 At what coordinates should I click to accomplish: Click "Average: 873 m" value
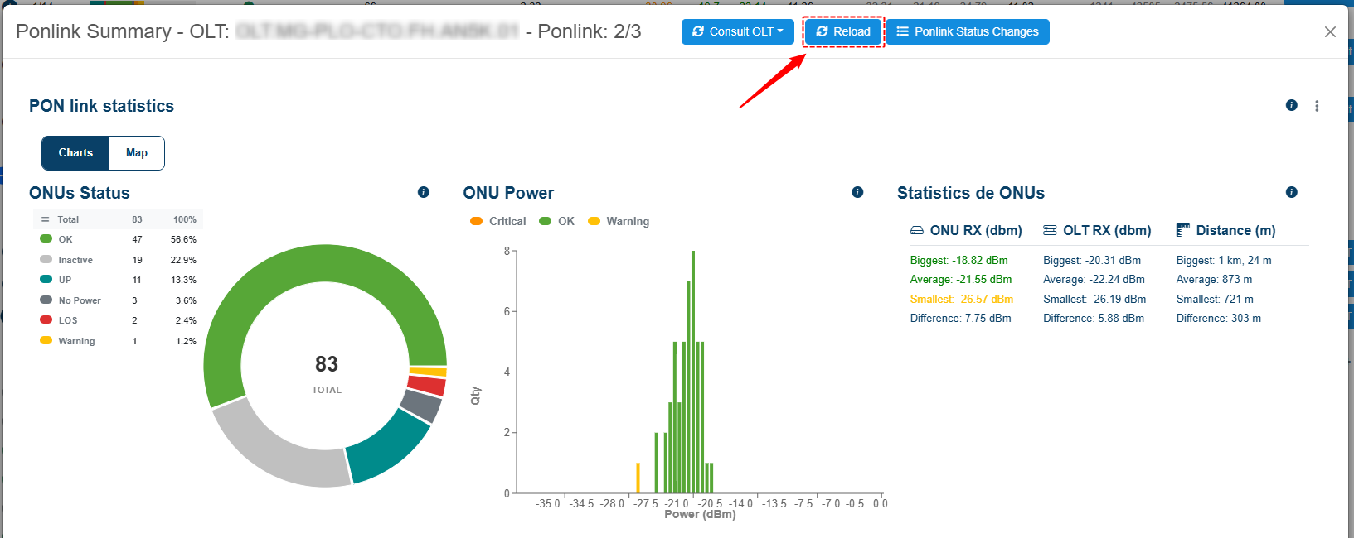coord(1214,280)
